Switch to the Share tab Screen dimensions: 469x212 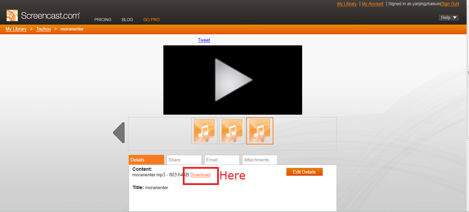[x=184, y=160]
